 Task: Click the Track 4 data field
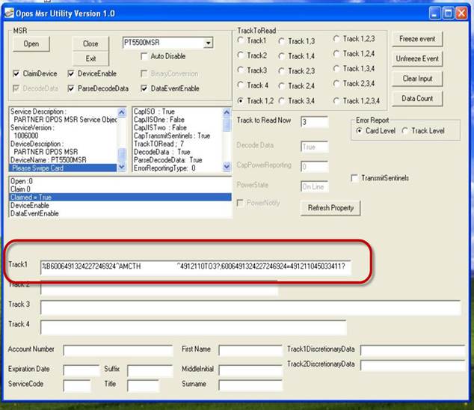[x=194, y=328]
